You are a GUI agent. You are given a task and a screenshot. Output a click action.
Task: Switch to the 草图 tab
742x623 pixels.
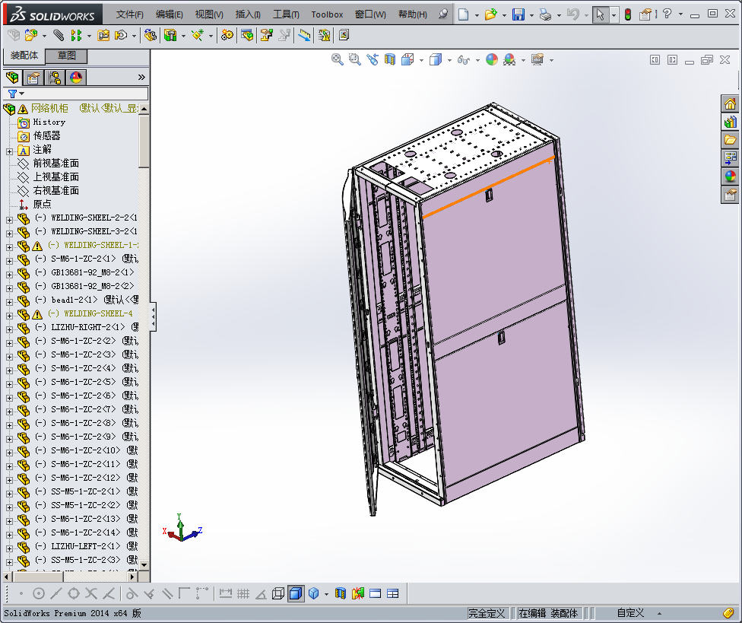(x=65, y=56)
